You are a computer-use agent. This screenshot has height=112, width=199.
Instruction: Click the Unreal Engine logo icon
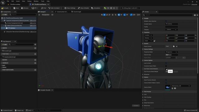(x=3, y=2)
